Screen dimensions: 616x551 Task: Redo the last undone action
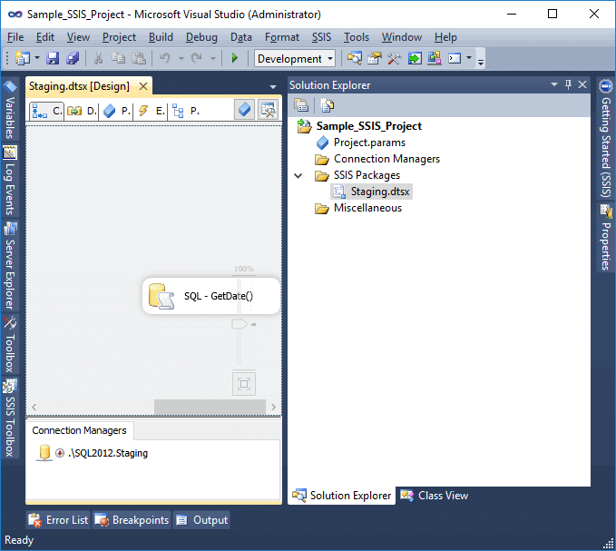pos(197,59)
